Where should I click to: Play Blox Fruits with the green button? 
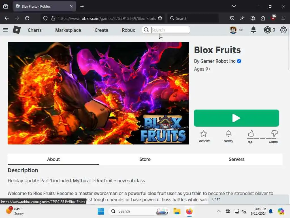pyautogui.click(x=236, y=118)
